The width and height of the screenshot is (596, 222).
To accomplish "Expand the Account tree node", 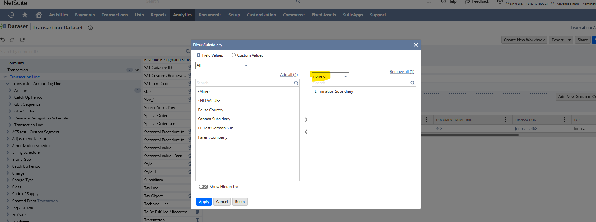I will coord(10,91).
